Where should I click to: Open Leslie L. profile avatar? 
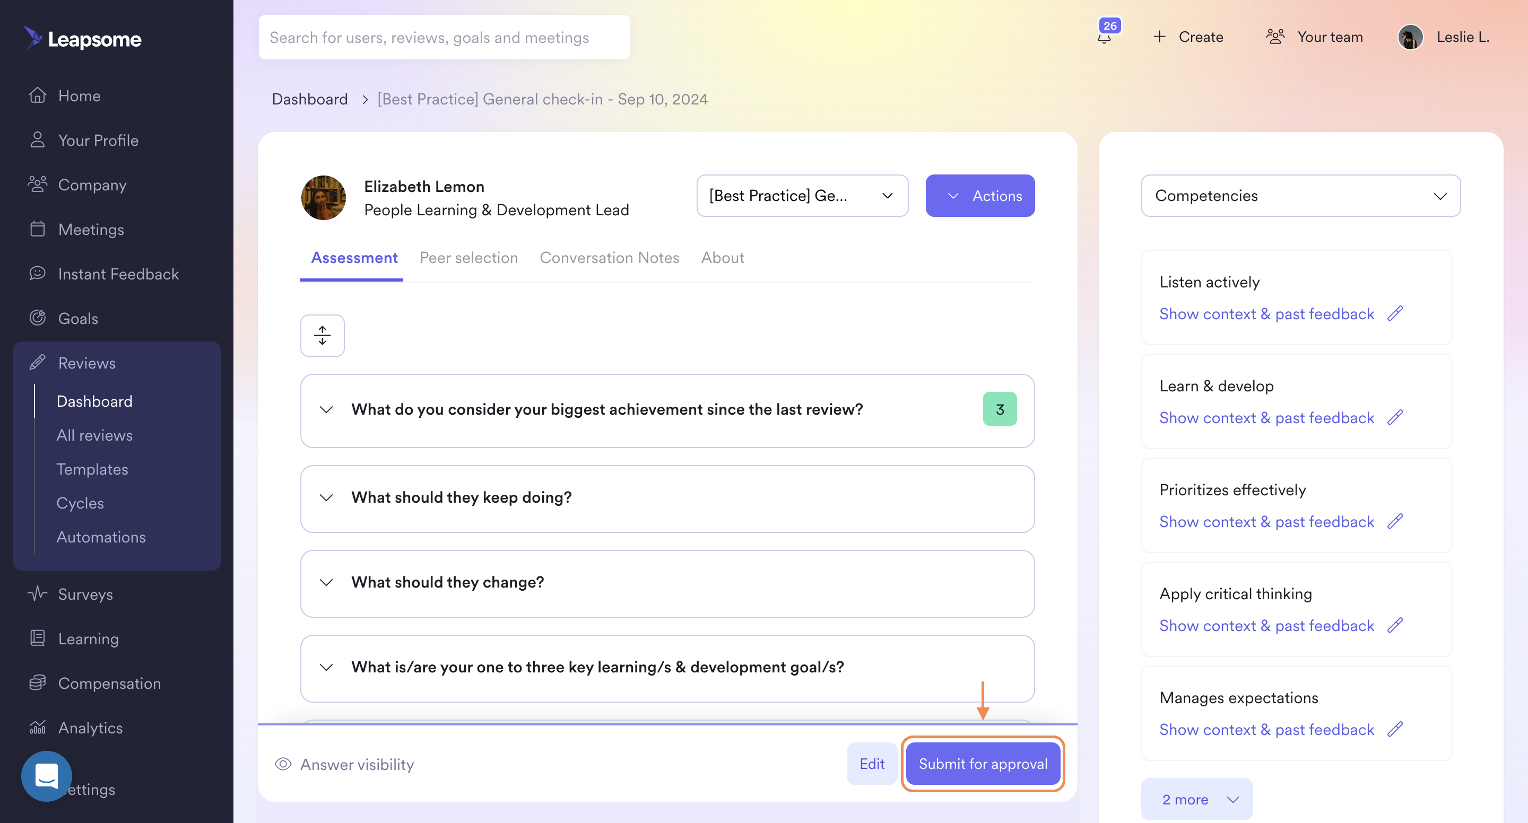1410,37
